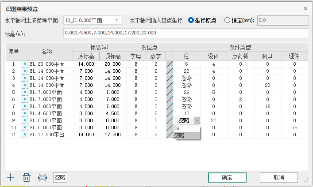
Task: Select the 指定(mm) radio button
Action: 228,20
